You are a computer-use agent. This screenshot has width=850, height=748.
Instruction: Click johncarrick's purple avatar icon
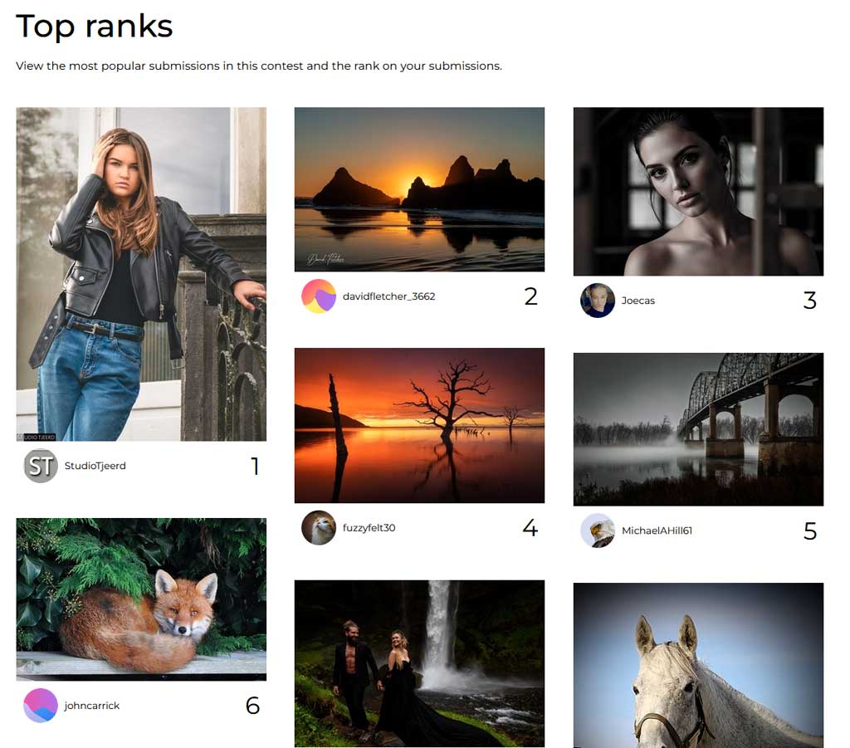(x=41, y=705)
